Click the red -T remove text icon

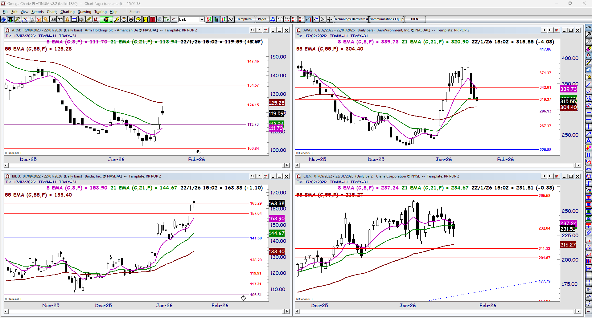pos(174,19)
